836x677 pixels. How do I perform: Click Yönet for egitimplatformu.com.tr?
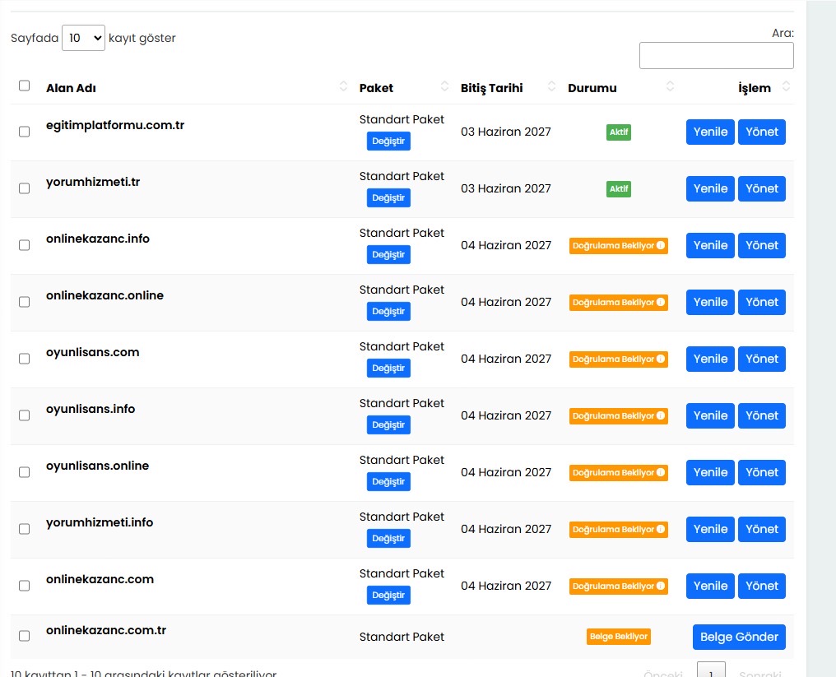[x=761, y=132]
